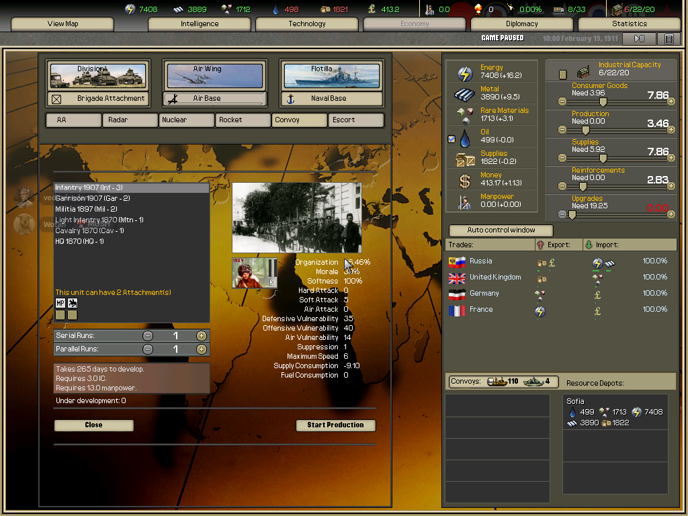The height and width of the screenshot is (516, 688).
Task: Toggle the Oil checkbox
Action: click(x=451, y=139)
